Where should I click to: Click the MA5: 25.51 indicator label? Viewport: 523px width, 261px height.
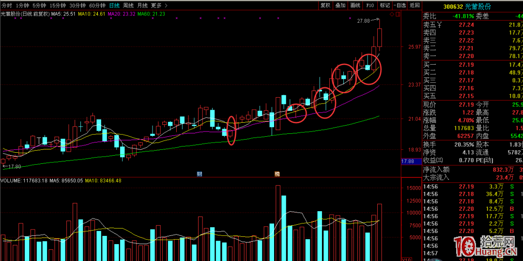pos(64,14)
